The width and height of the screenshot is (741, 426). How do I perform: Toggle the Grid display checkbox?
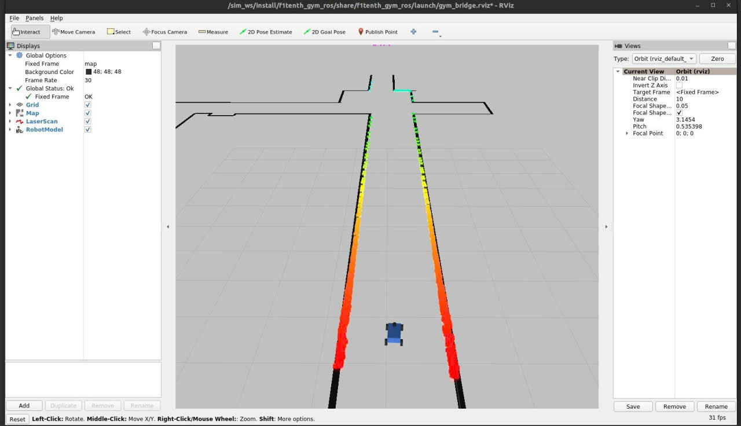(x=88, y=105)
